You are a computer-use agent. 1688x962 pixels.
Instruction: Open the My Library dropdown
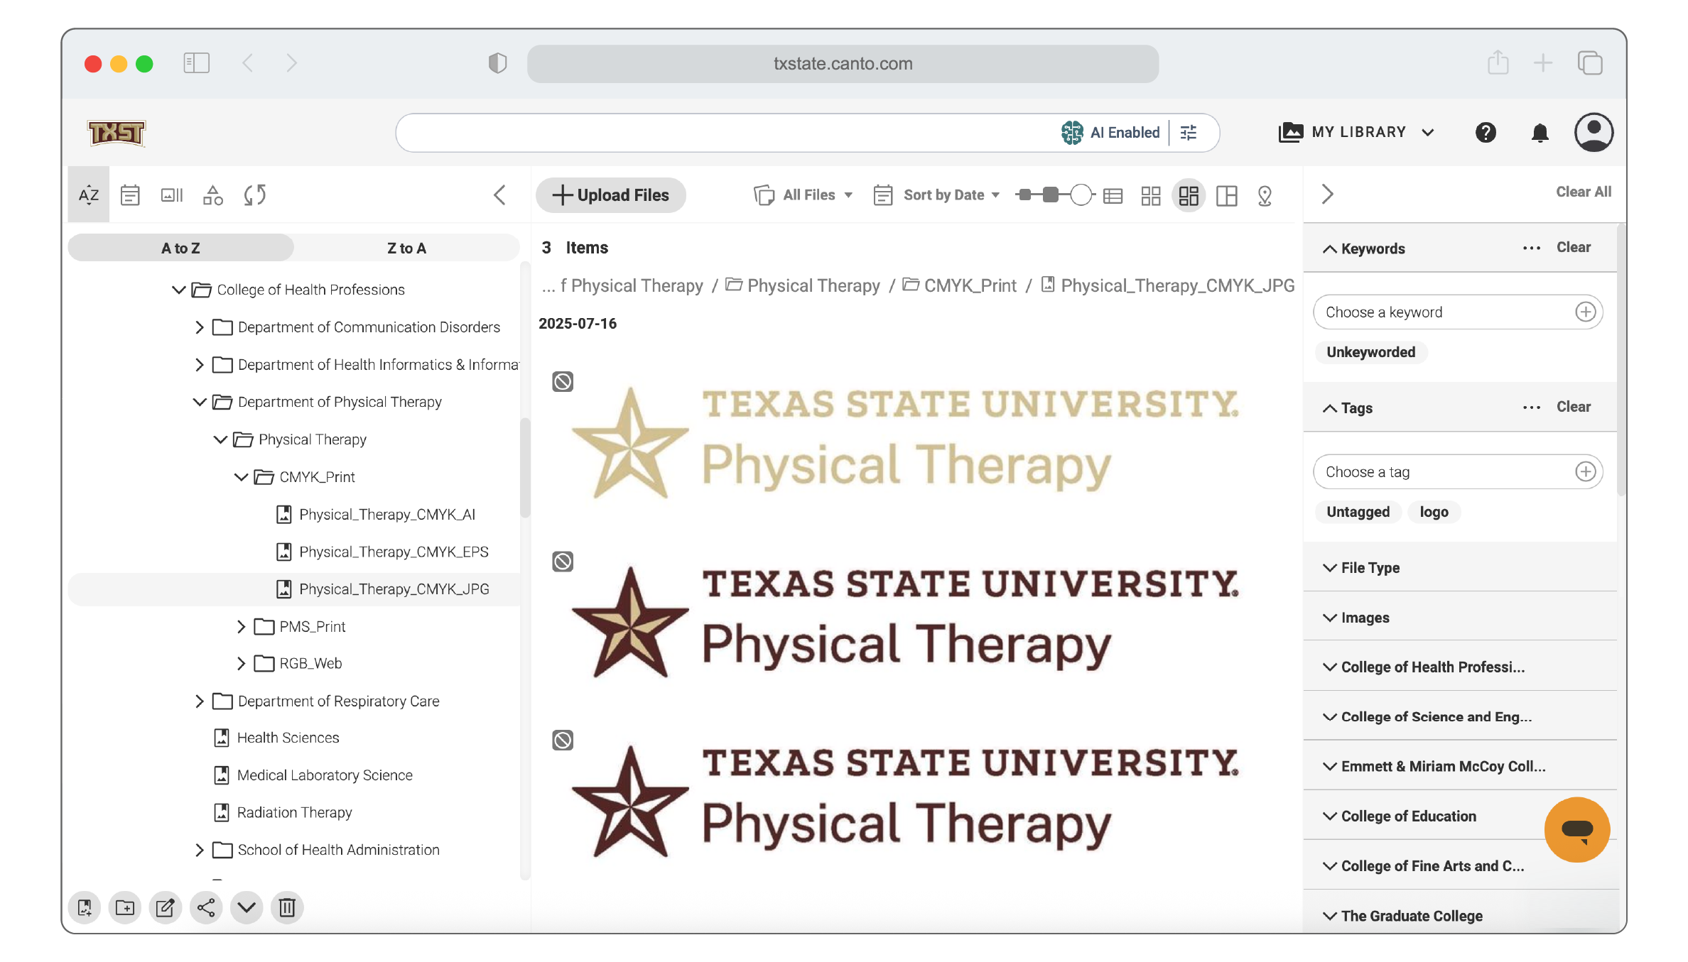(x=1356, y=132)
